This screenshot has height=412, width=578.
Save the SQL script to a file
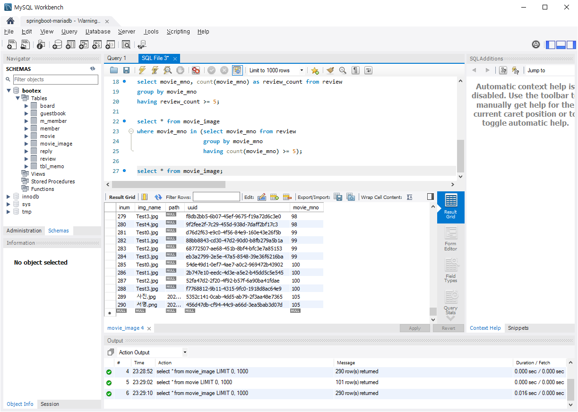pos(126,70)
